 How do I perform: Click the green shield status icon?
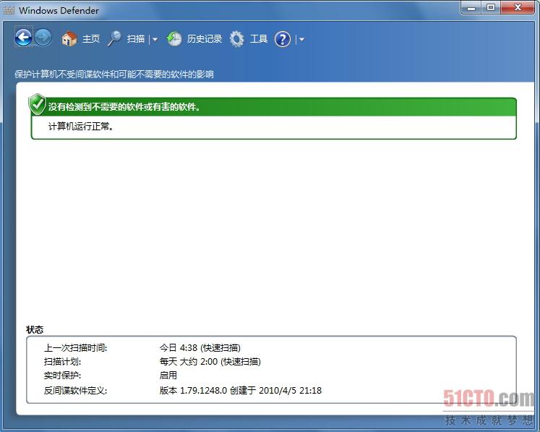[37, 104]
